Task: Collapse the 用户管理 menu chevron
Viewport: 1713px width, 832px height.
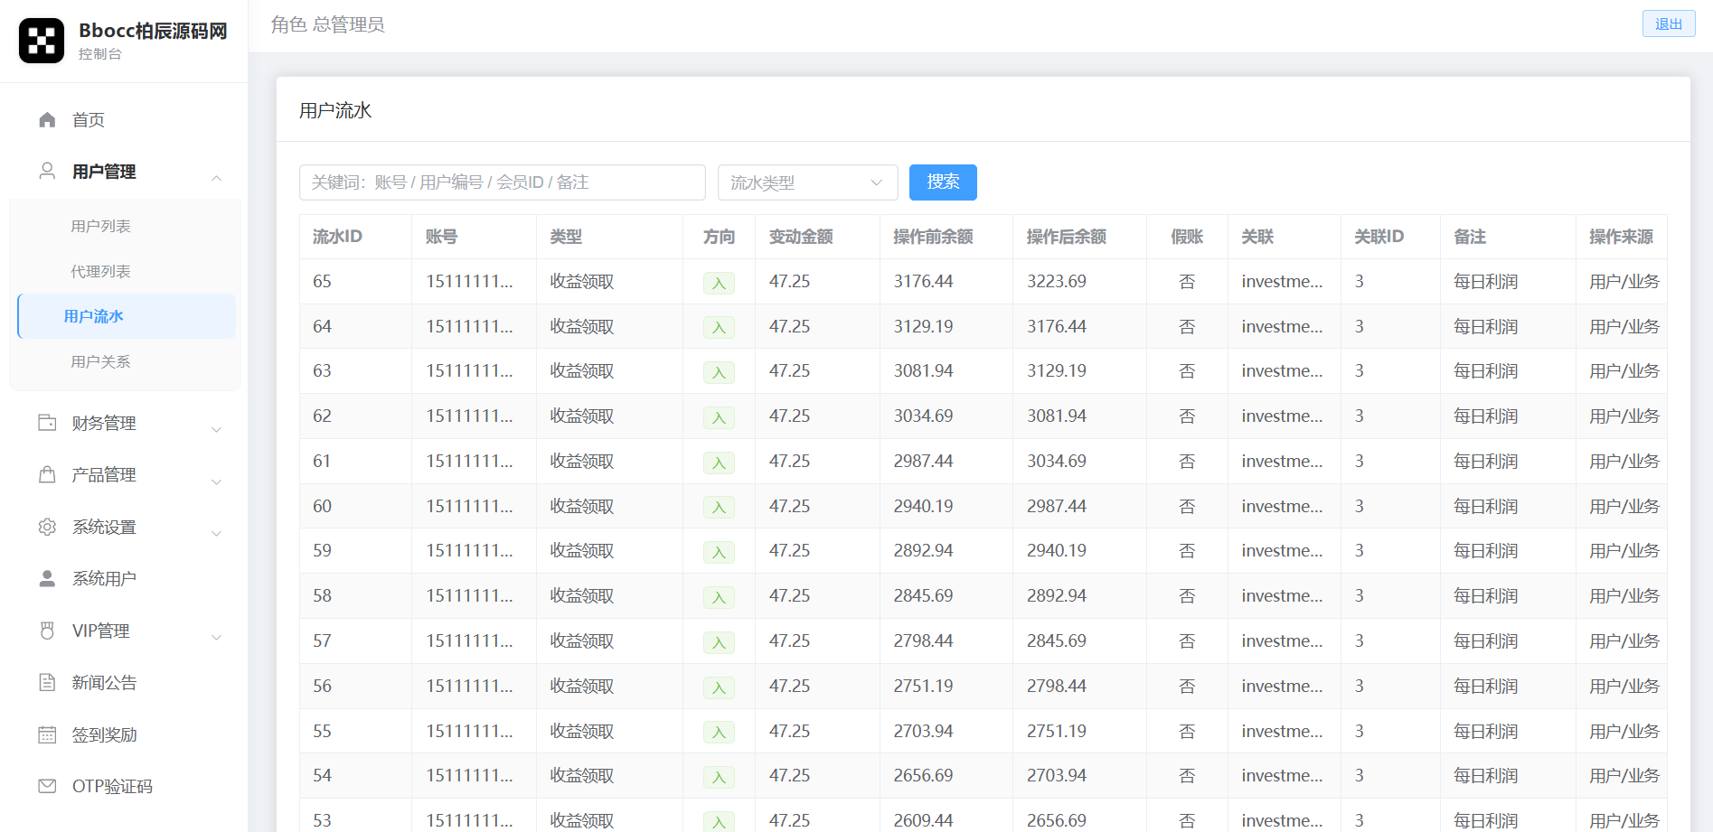Action: pos(217,178)
